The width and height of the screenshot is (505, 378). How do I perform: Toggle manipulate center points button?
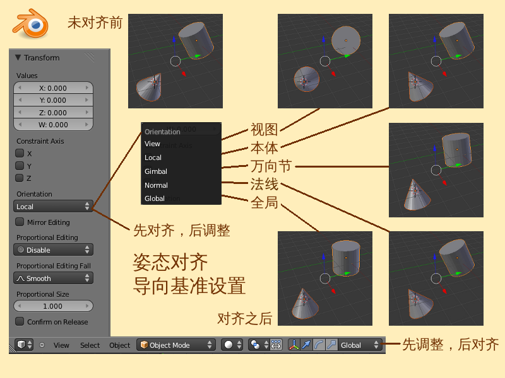tap(276, 345)
